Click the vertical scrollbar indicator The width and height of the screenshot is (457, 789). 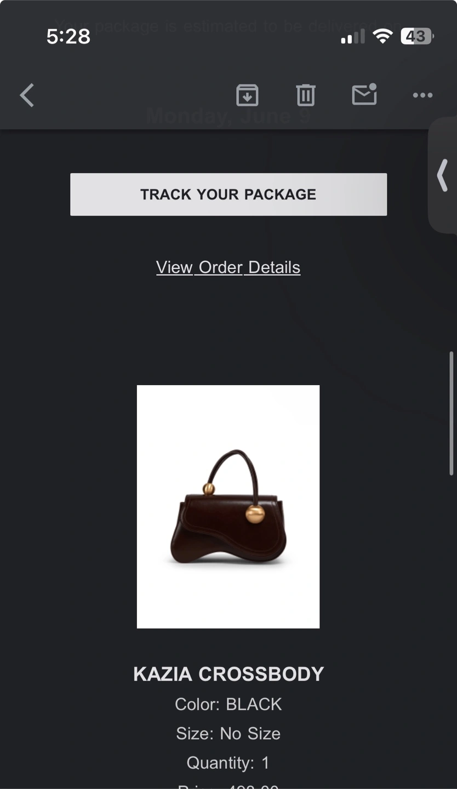452,414
